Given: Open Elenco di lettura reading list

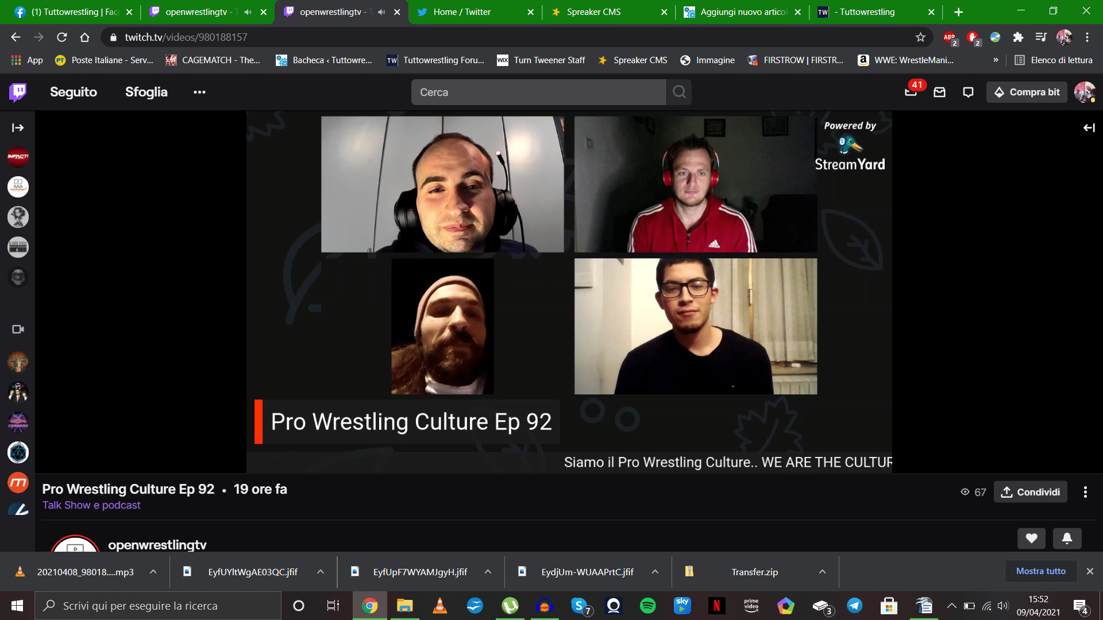Looking at the screenshot, I should point(1053,60).
